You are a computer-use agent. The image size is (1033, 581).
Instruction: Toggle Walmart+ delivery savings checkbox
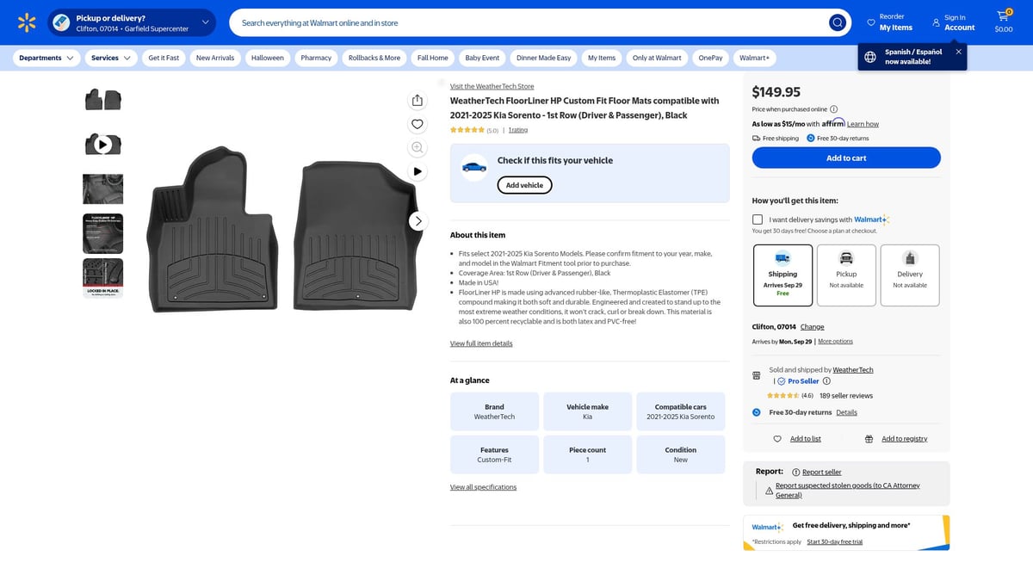coord(758,219)
